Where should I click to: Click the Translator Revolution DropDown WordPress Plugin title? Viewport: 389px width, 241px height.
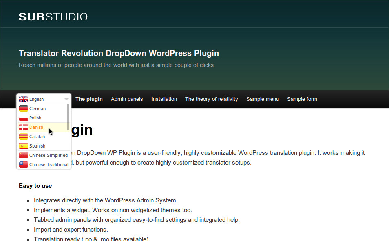click(119, 53)
